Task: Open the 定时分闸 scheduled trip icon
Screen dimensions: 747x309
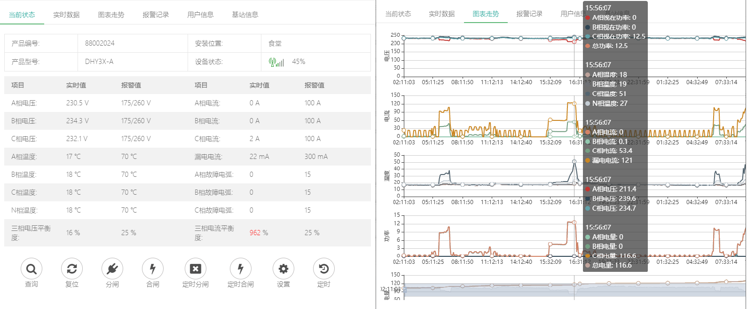Action: [x=196, y=269]
